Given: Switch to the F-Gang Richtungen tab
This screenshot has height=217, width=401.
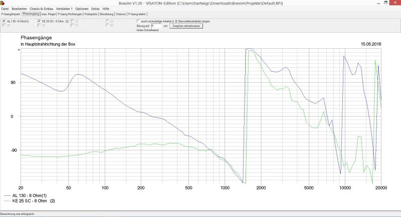Looking at the screenshot, I should (70, 15).
